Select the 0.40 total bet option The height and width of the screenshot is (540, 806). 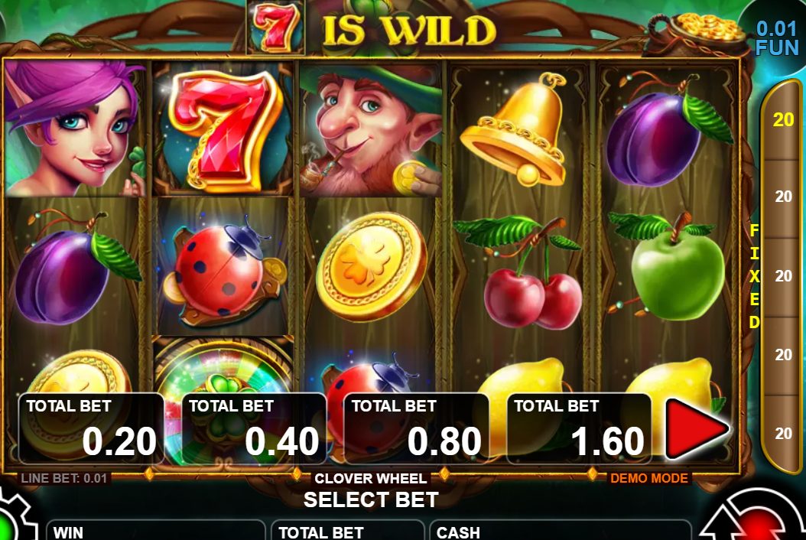(254, 429)
